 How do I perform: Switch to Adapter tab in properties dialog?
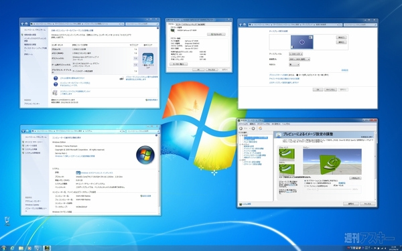point(171,24)
